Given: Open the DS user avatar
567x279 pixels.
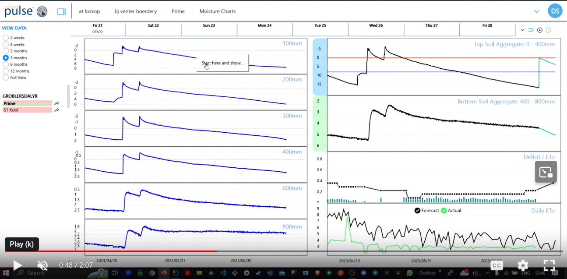Looking at the screenshot, I should pos(555,11).
